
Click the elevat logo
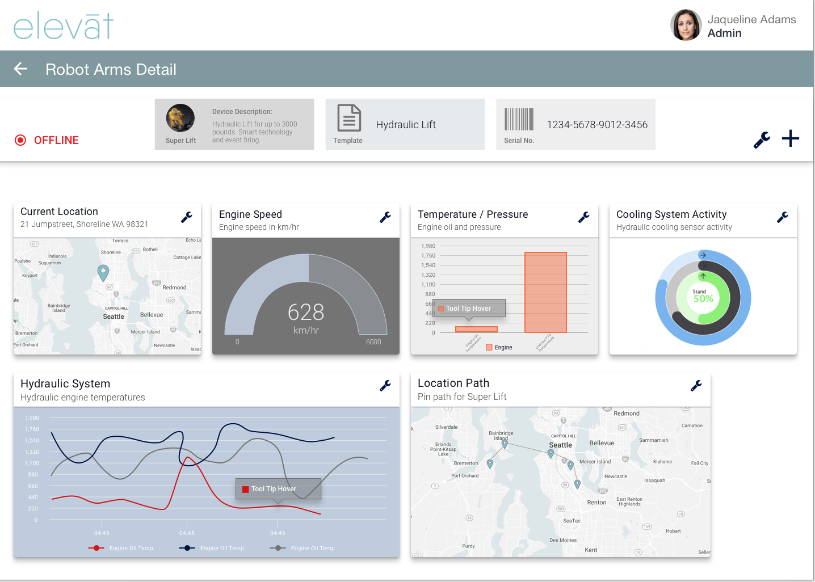[63, 26]
